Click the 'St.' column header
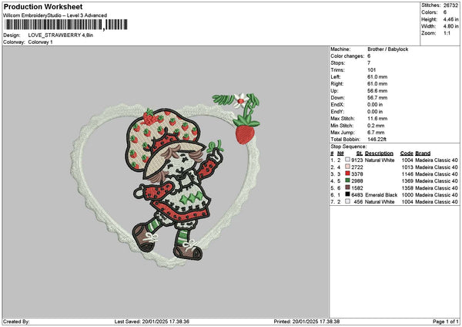 pyautogui.click(x=360, y=153)
